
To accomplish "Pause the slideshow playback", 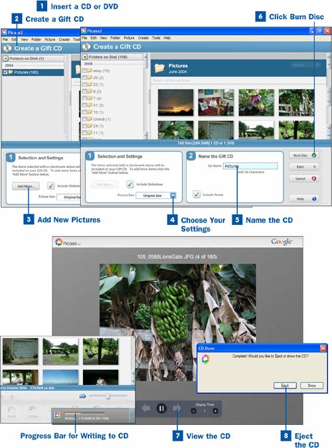I will pos(161,408).
